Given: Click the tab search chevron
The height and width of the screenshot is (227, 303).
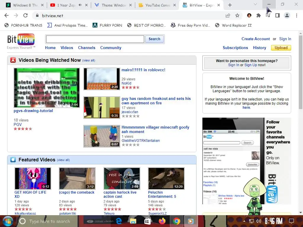Looking at the screenshot, I should click(255, 4).
